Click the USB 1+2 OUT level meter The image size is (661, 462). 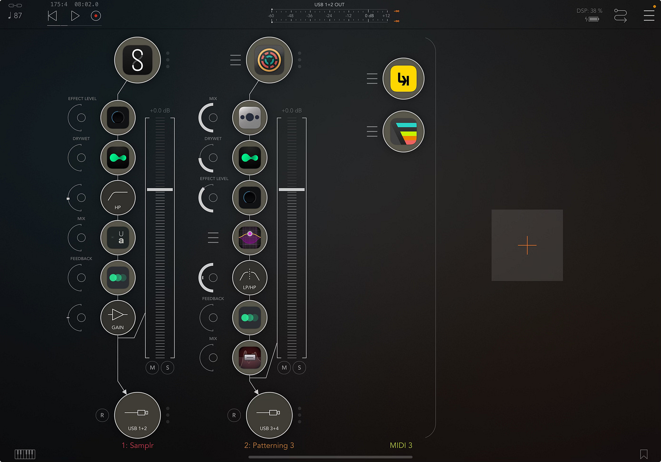coord(330,15)
